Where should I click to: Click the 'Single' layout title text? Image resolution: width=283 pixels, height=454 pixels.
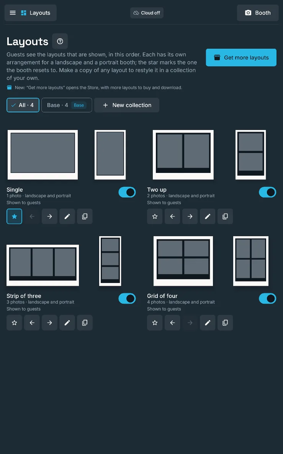point(15,190)
